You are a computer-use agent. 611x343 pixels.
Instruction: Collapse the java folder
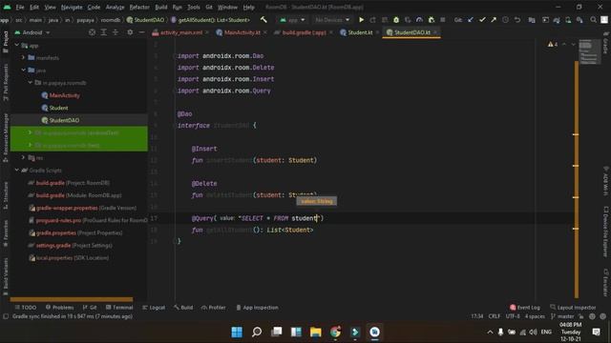[23, 70]
